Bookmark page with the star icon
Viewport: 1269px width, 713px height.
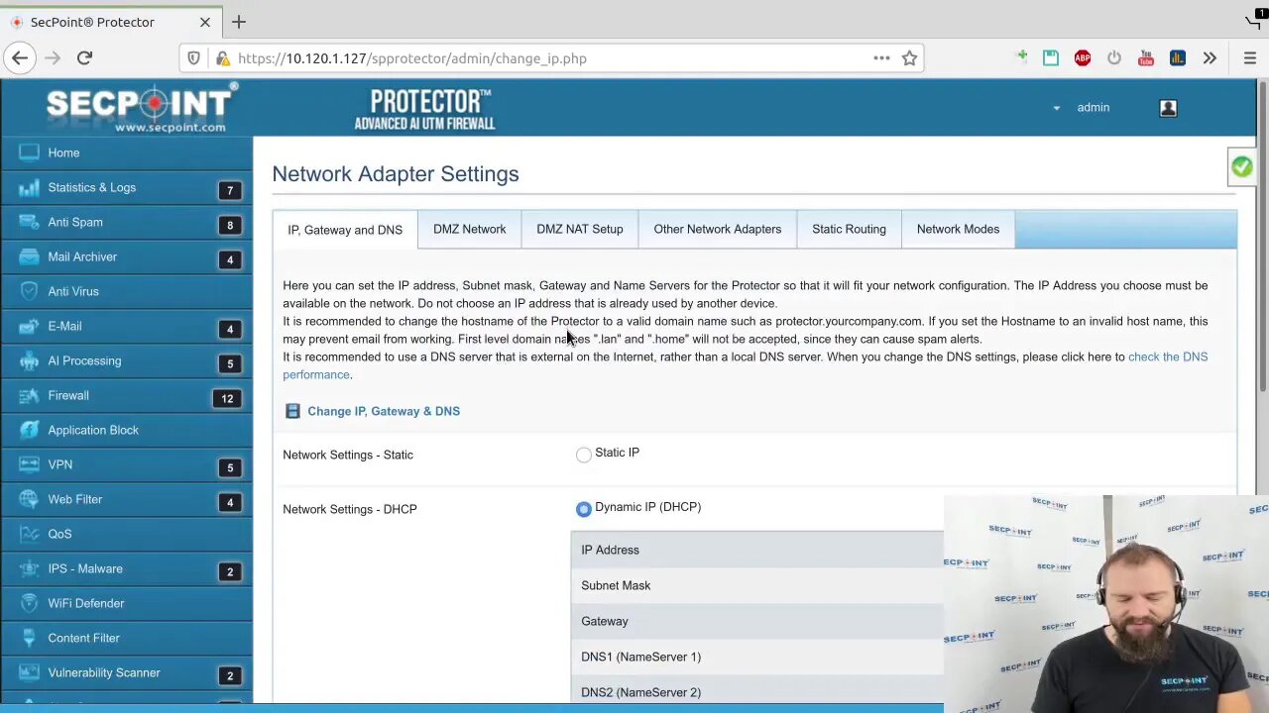(x=909, y=58)
